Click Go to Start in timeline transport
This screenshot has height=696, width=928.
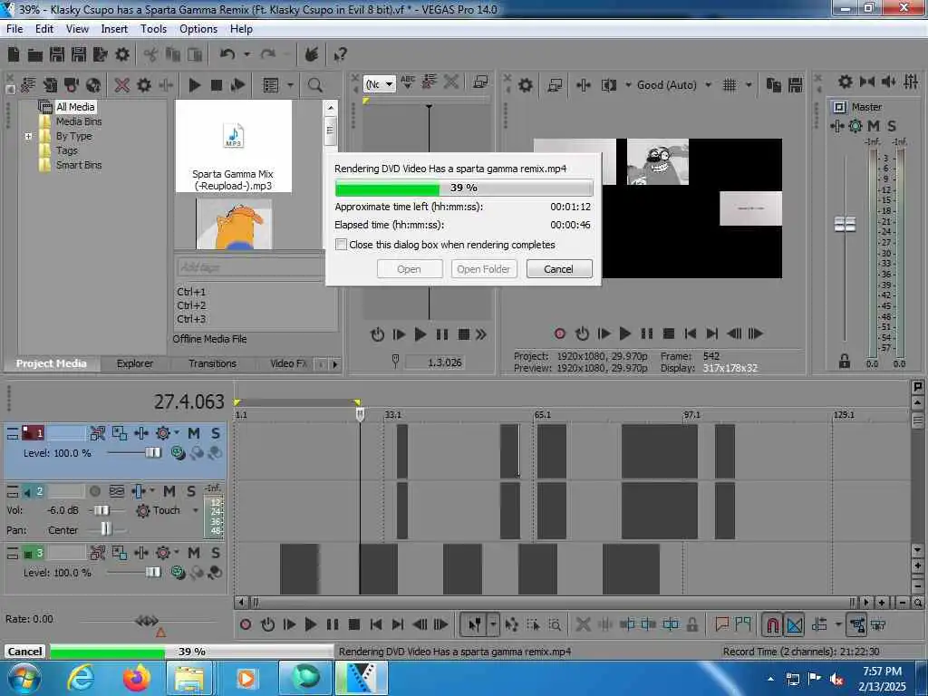coord(376,624)
